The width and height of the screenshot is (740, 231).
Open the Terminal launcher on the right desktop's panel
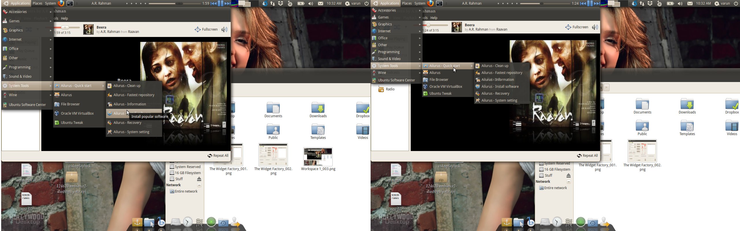pyautogui.click(x=439, y=3)
